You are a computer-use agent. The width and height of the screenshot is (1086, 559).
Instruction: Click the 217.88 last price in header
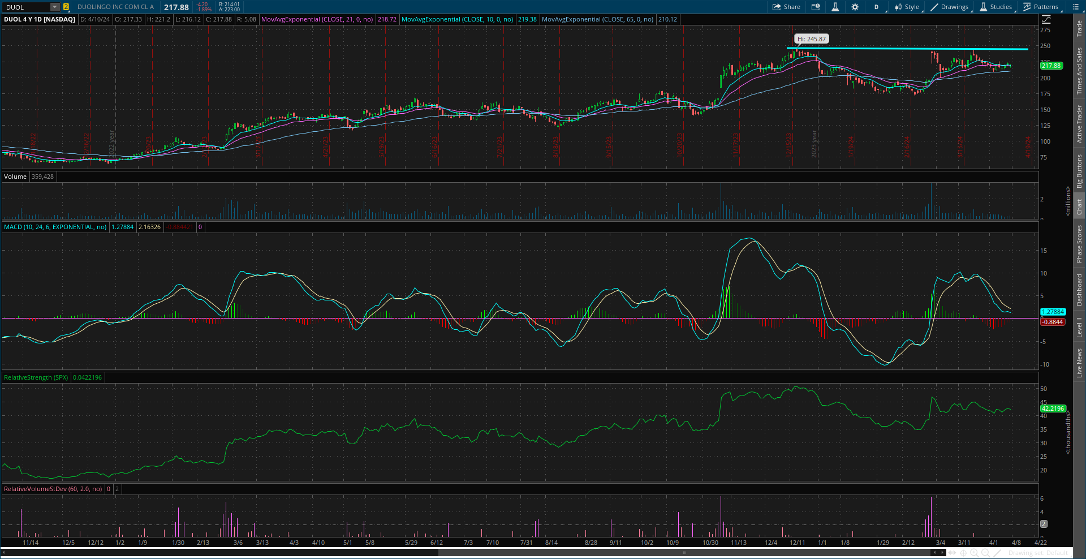click(x=176, y=7)
